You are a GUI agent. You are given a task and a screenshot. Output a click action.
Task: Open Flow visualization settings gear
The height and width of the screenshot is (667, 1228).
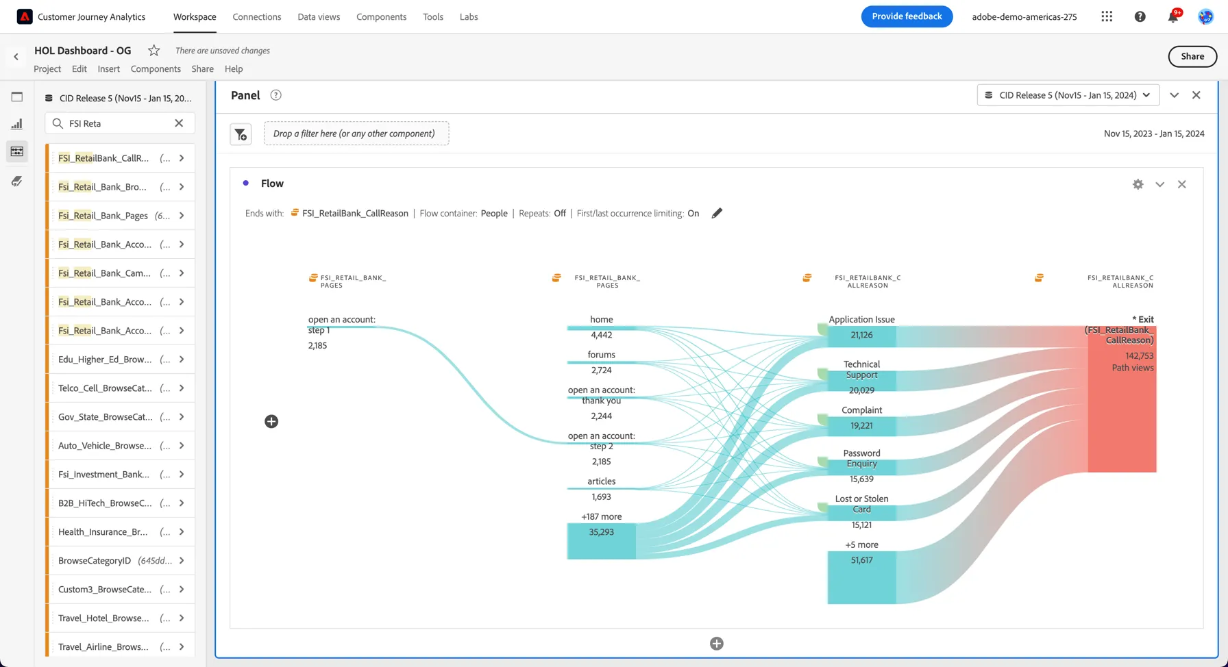coord(1138,184)
